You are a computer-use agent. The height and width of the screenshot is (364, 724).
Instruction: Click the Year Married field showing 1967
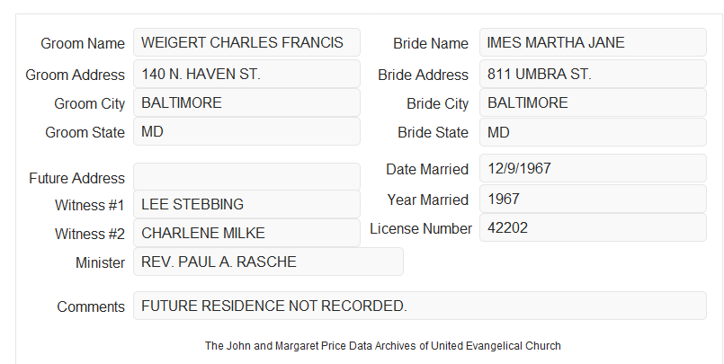[593, 199]
